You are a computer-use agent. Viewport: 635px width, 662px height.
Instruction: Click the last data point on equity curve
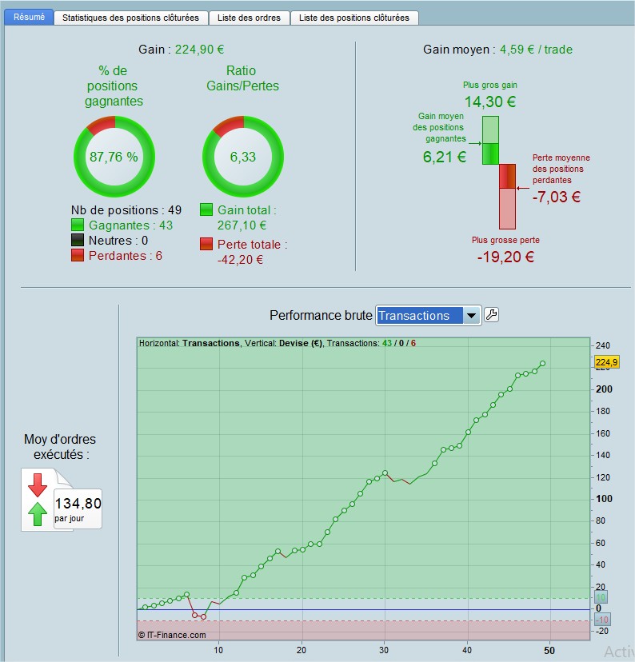click(542, 363)
